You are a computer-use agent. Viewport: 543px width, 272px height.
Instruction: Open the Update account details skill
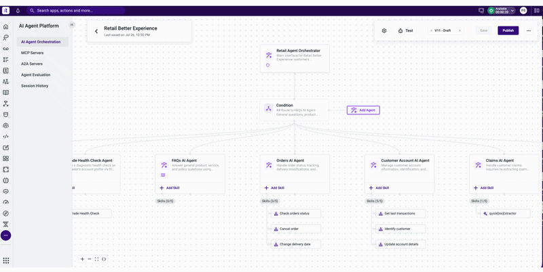point(400,244)
